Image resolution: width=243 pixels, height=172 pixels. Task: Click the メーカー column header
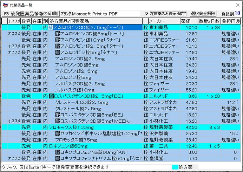(164, 21)
